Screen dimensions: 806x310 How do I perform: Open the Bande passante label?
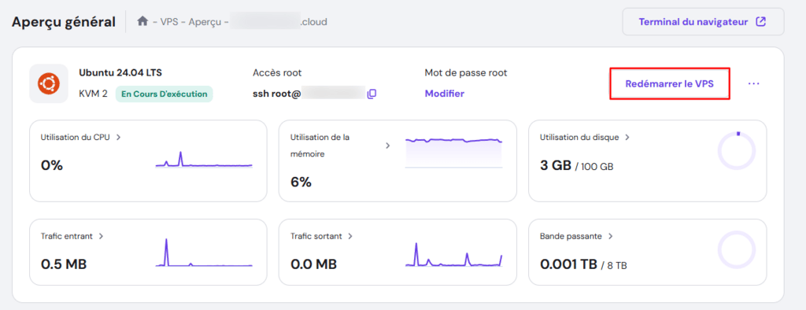pyautogui.click(x=571, y=236)
